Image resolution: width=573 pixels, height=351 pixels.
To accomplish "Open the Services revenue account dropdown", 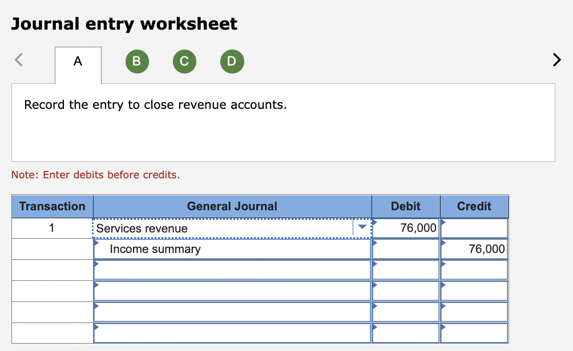I will click(362, 227).
